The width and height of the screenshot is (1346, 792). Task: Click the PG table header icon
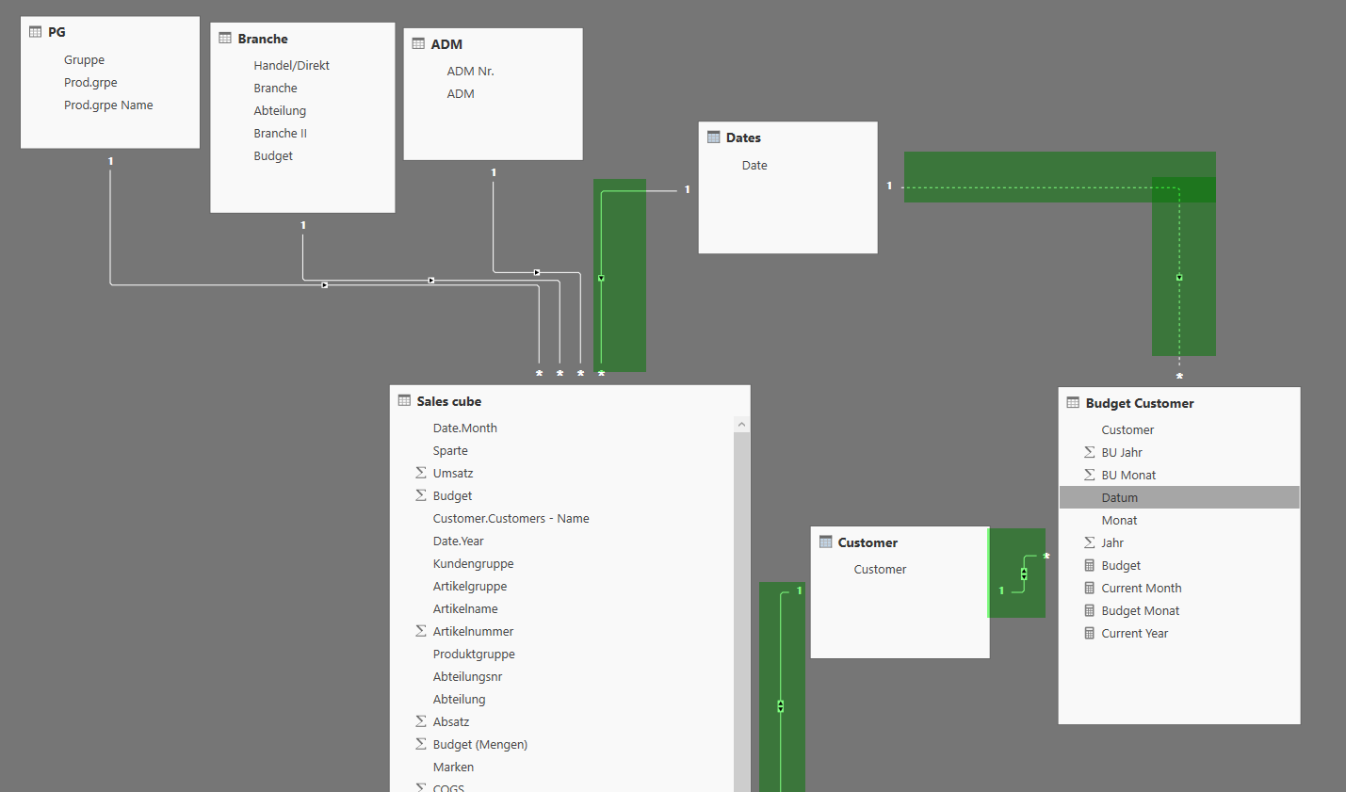(x=36, y=32)
